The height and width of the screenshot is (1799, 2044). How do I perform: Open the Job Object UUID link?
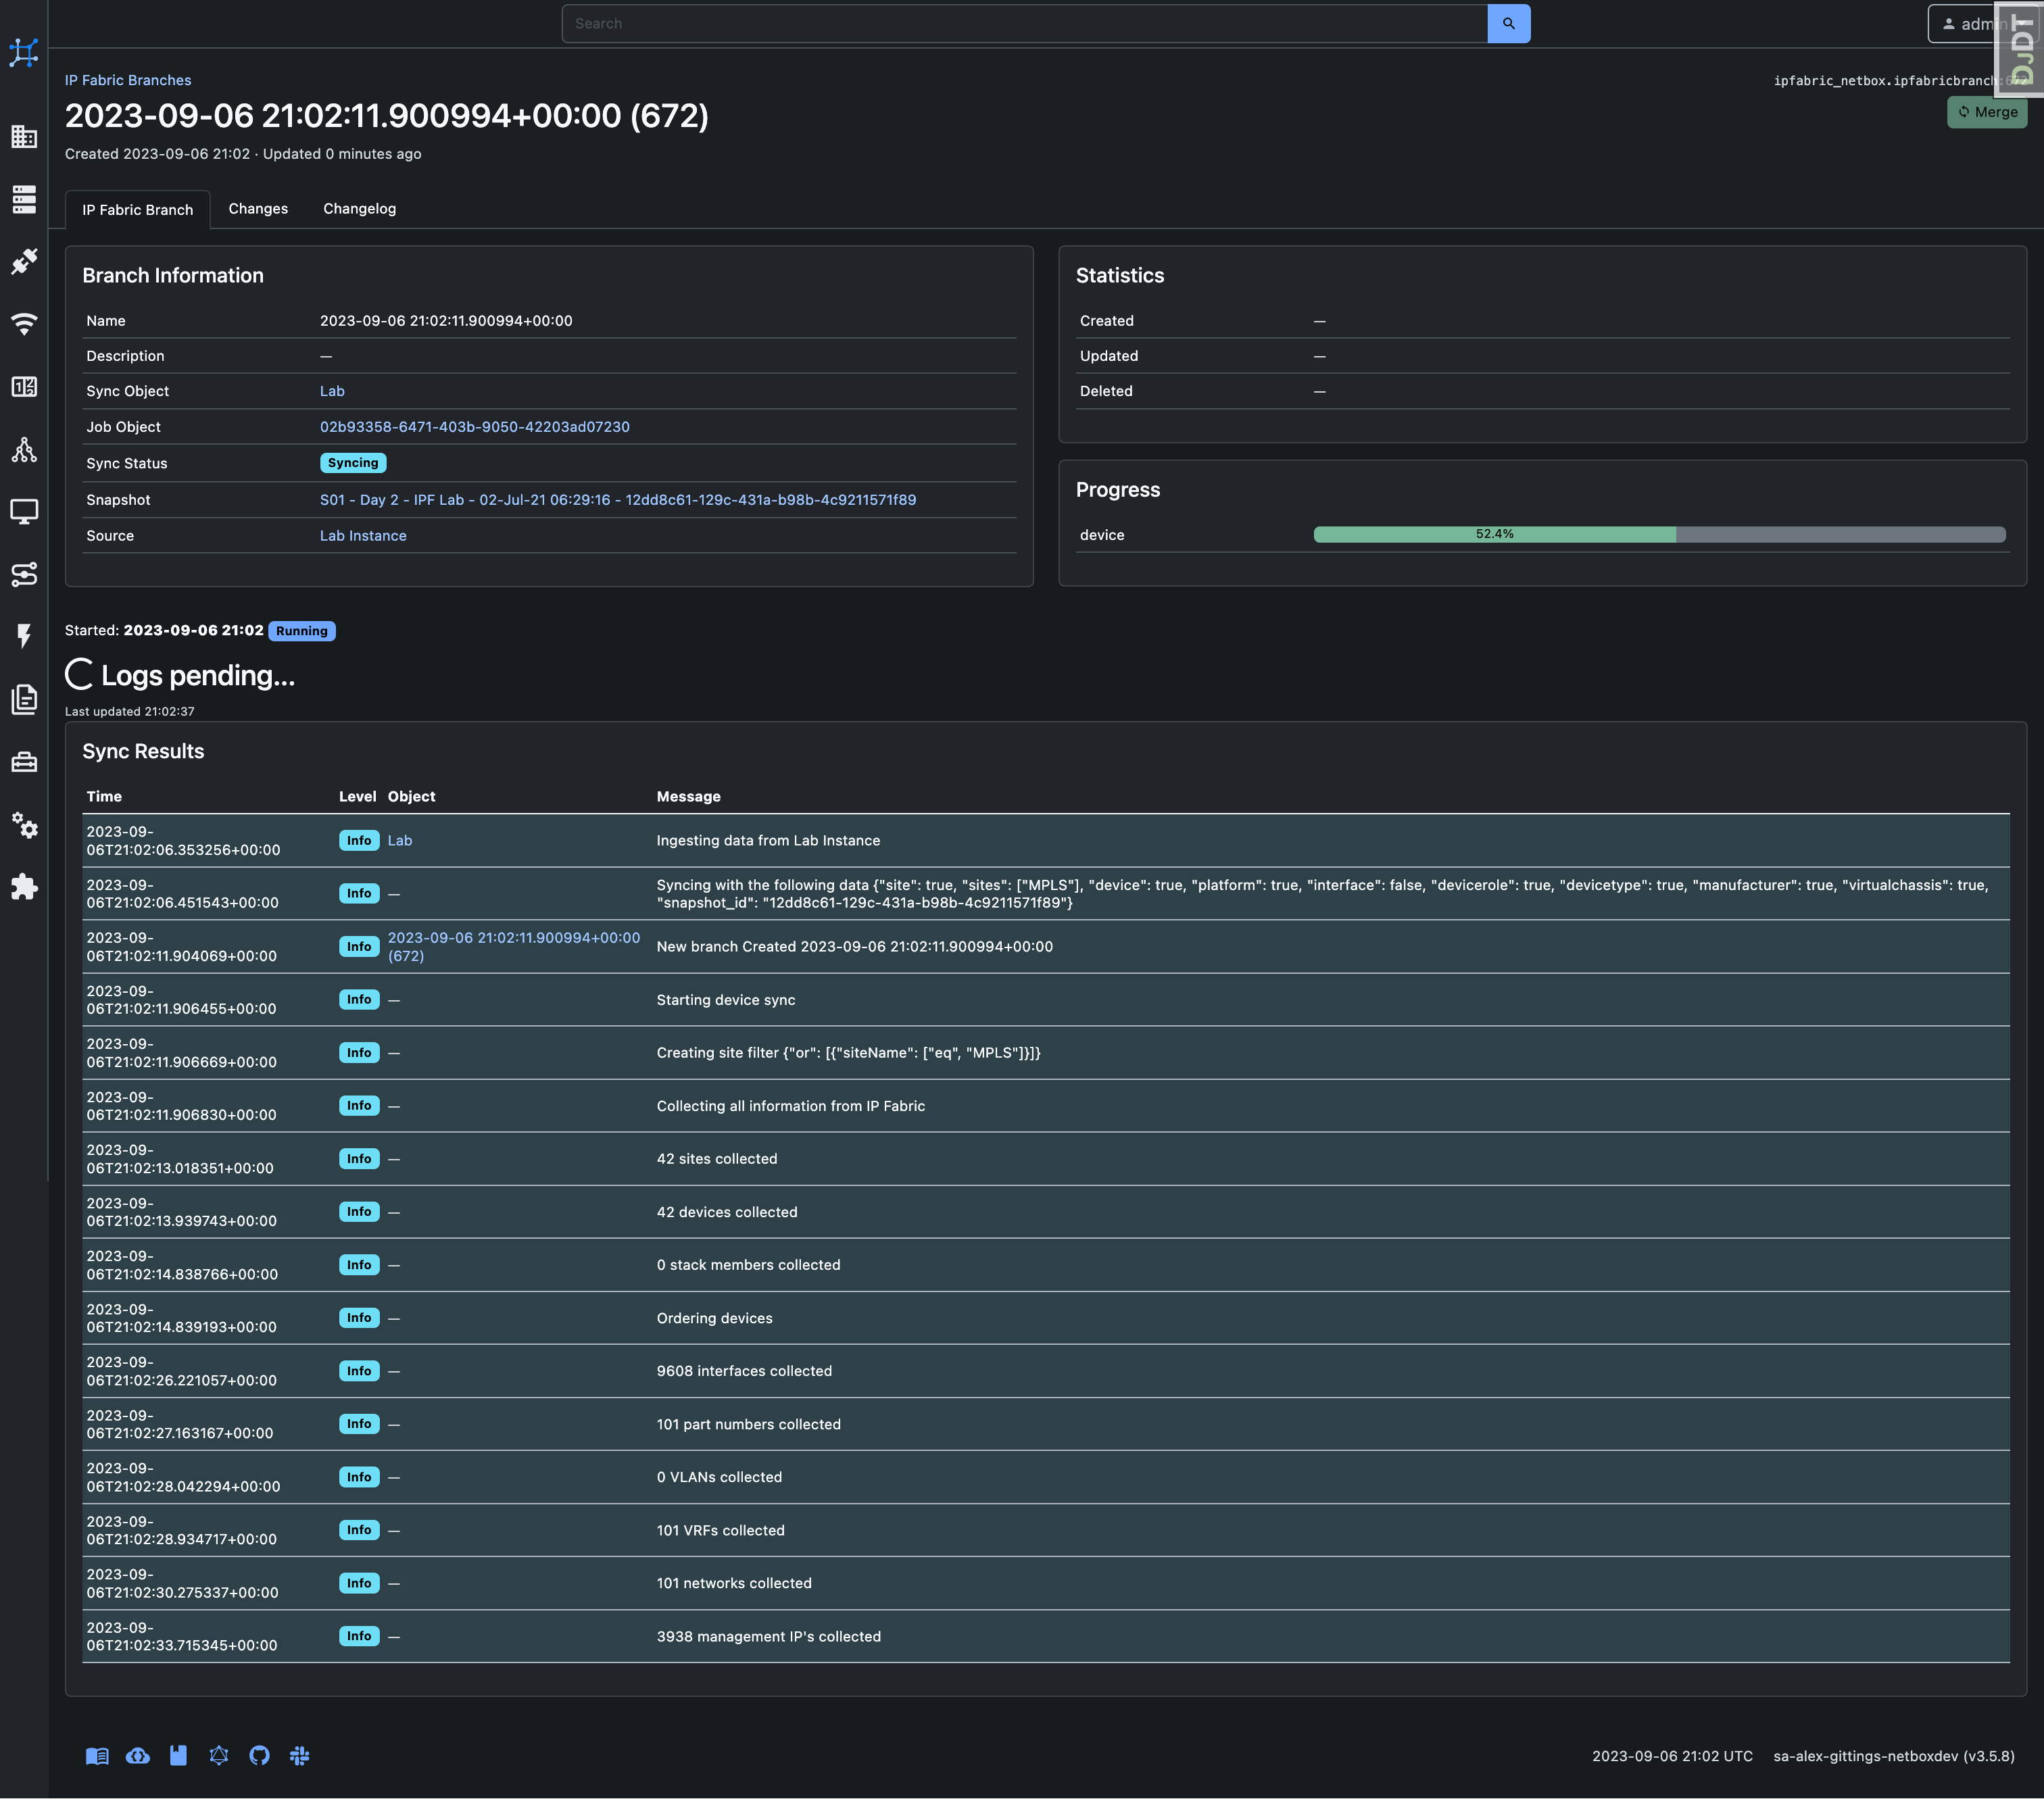click(x=474, y=427)
